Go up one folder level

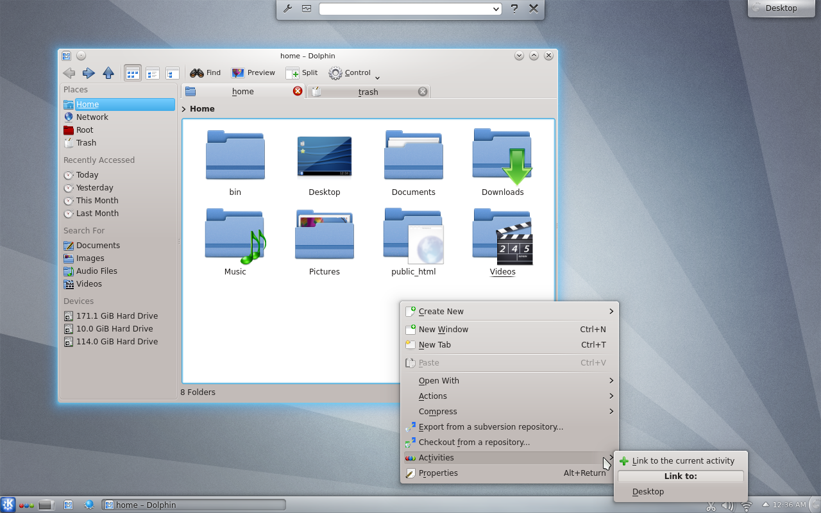[108, 72]
